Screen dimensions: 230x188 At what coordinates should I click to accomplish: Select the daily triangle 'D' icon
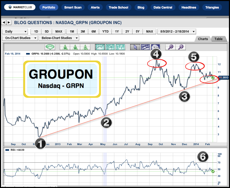[85, 47]
